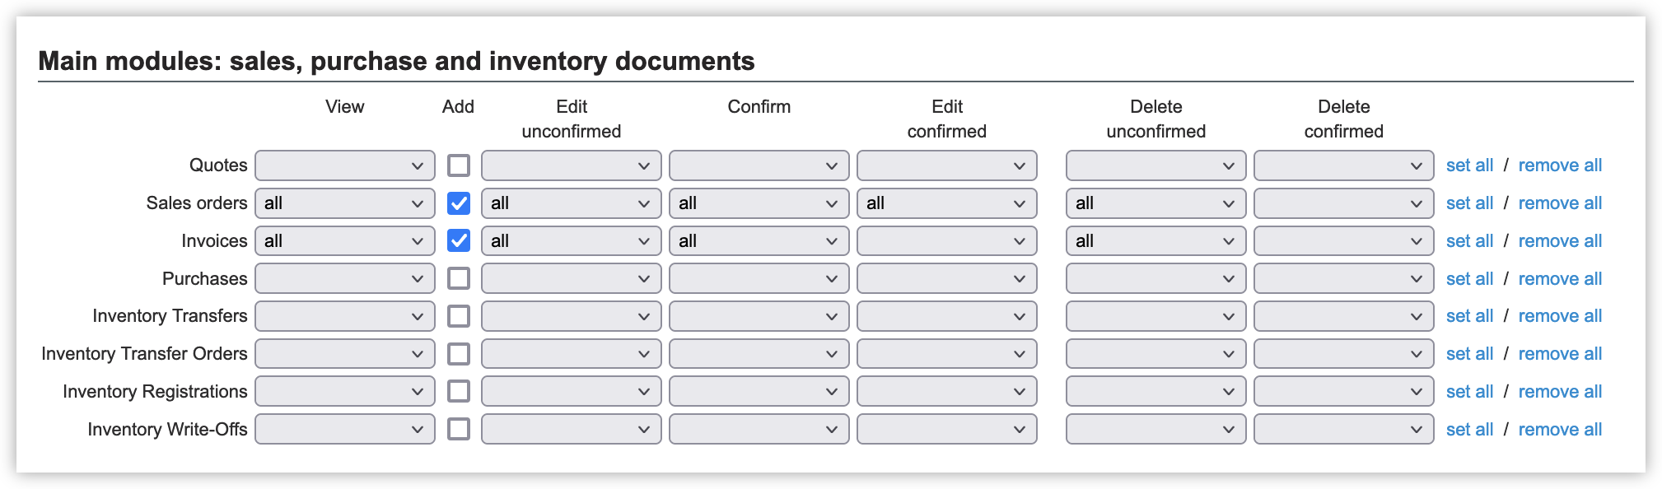Screen dimensions: 1662x489
Task: Click 'remove all' for Sales orders row
Action: 1560,203
